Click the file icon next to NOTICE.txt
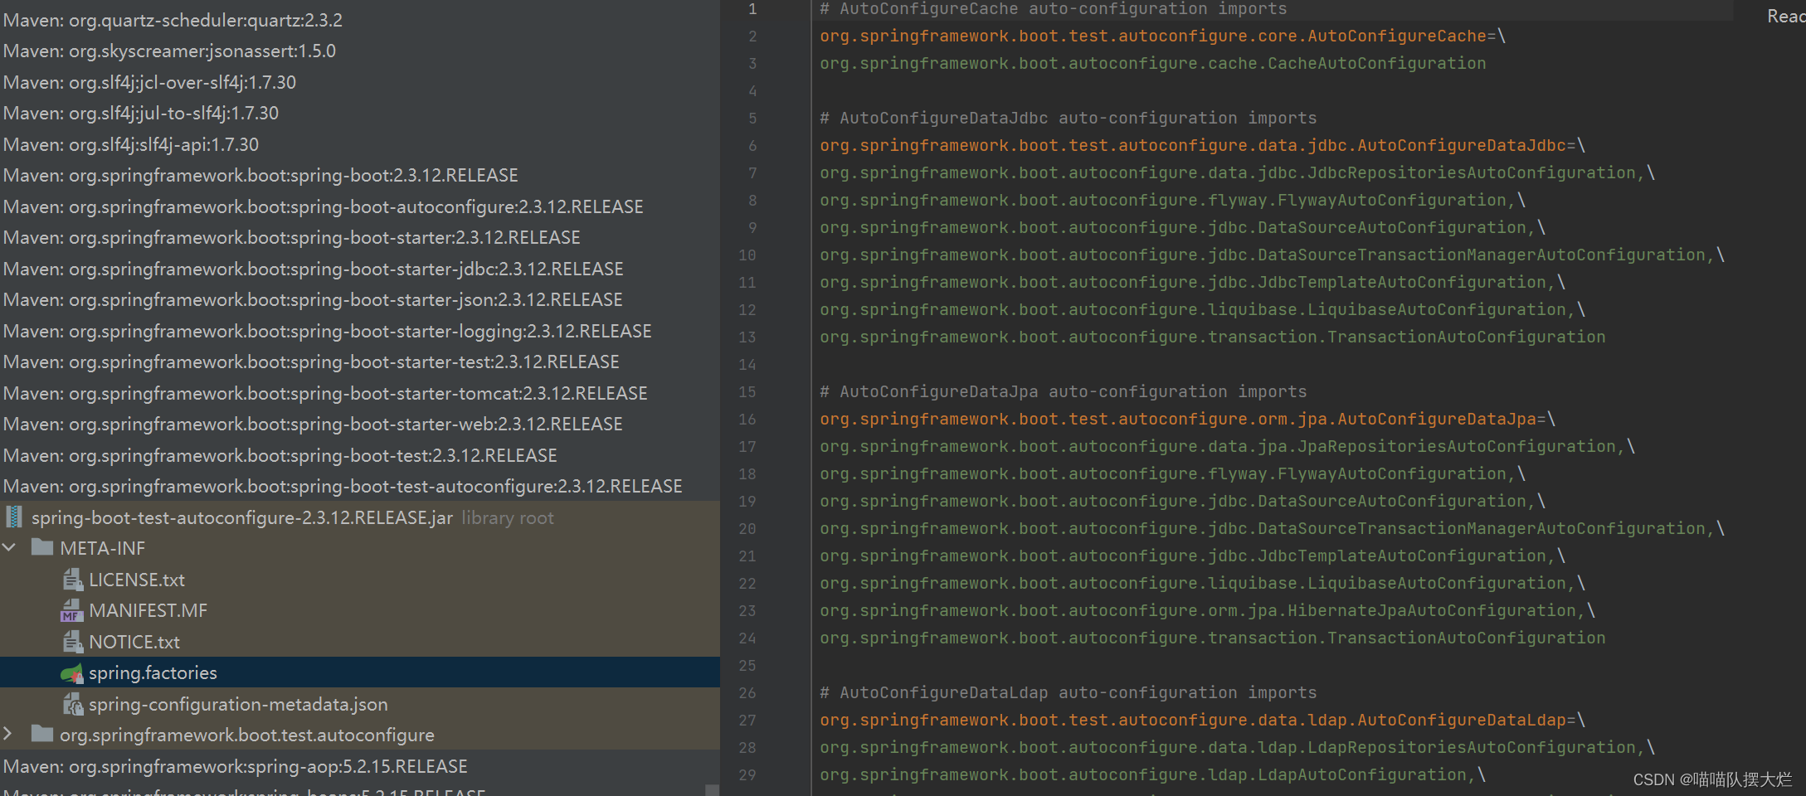The height and width of the screenshot is (796, 1806). (x=72, y=641)
